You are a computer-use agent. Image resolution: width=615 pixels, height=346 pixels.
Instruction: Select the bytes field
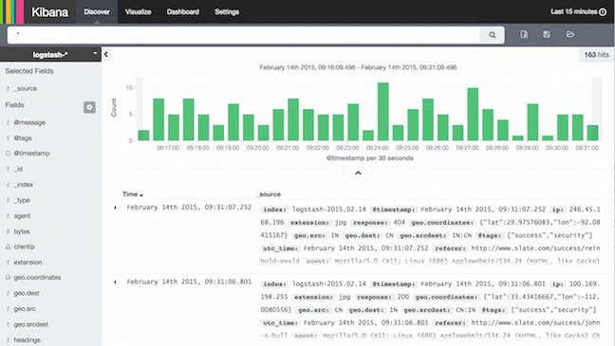coord(22,231)
